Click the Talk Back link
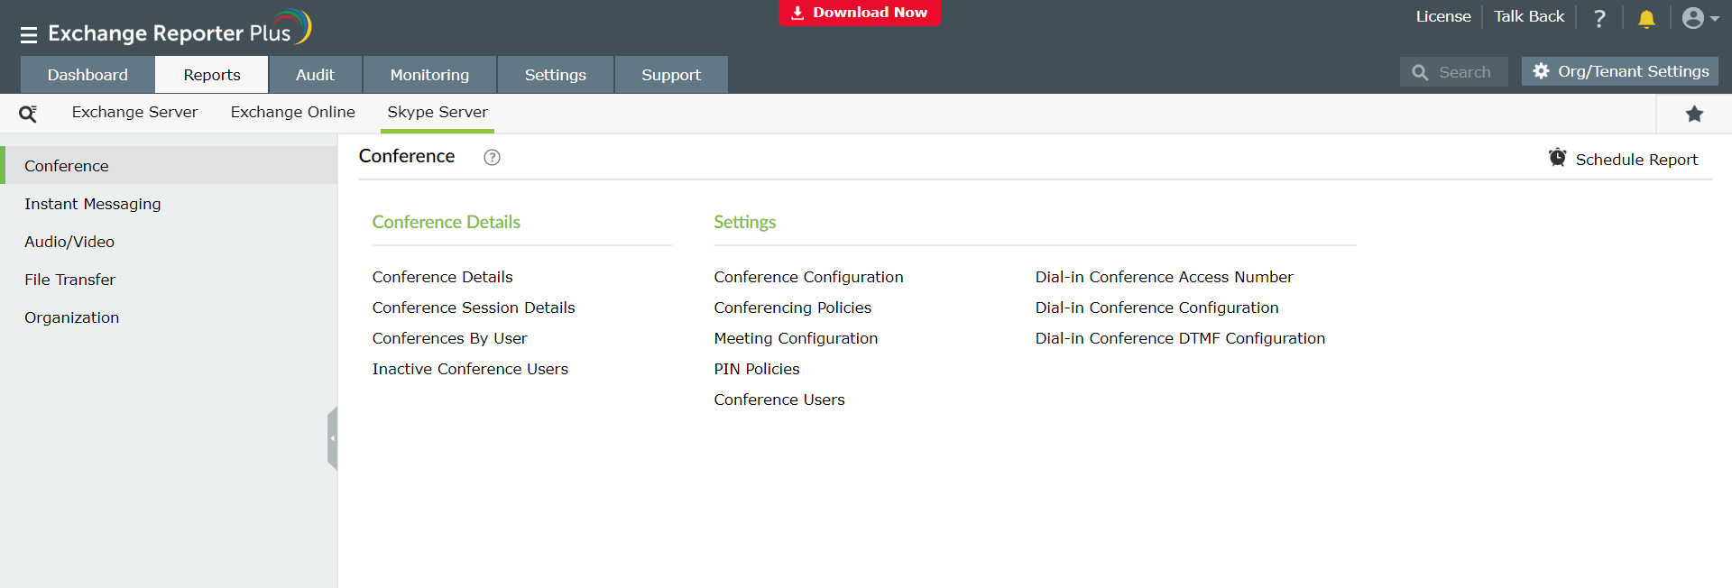 pyautogui.click(x=1528, y=16)
